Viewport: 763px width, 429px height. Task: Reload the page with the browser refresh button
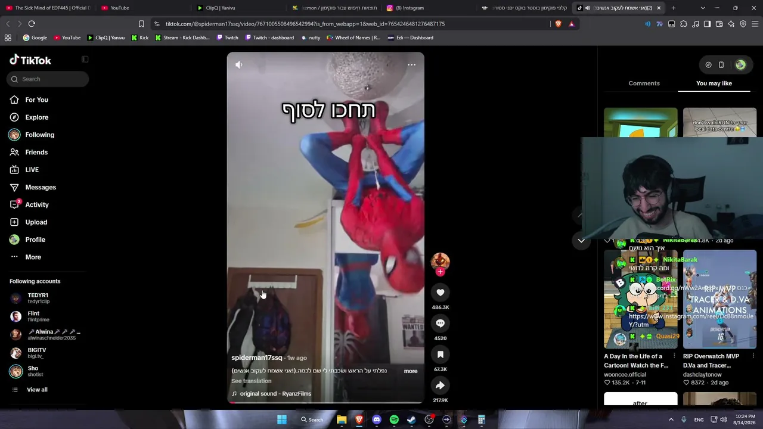pos(32,24)
